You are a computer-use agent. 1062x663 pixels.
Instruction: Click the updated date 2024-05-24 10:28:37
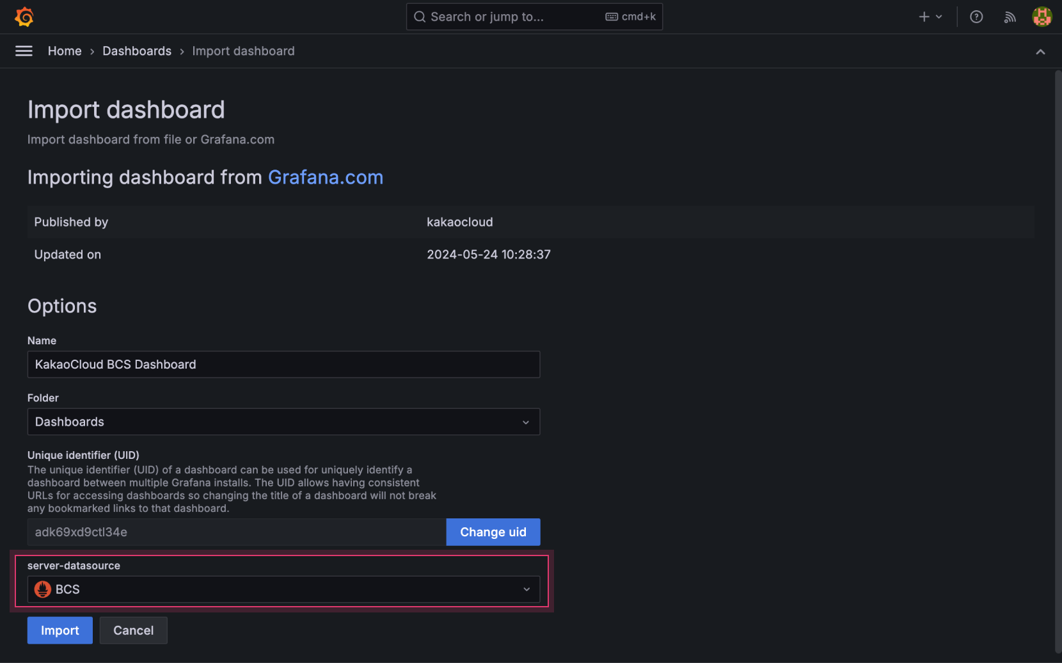coord(489,254)
